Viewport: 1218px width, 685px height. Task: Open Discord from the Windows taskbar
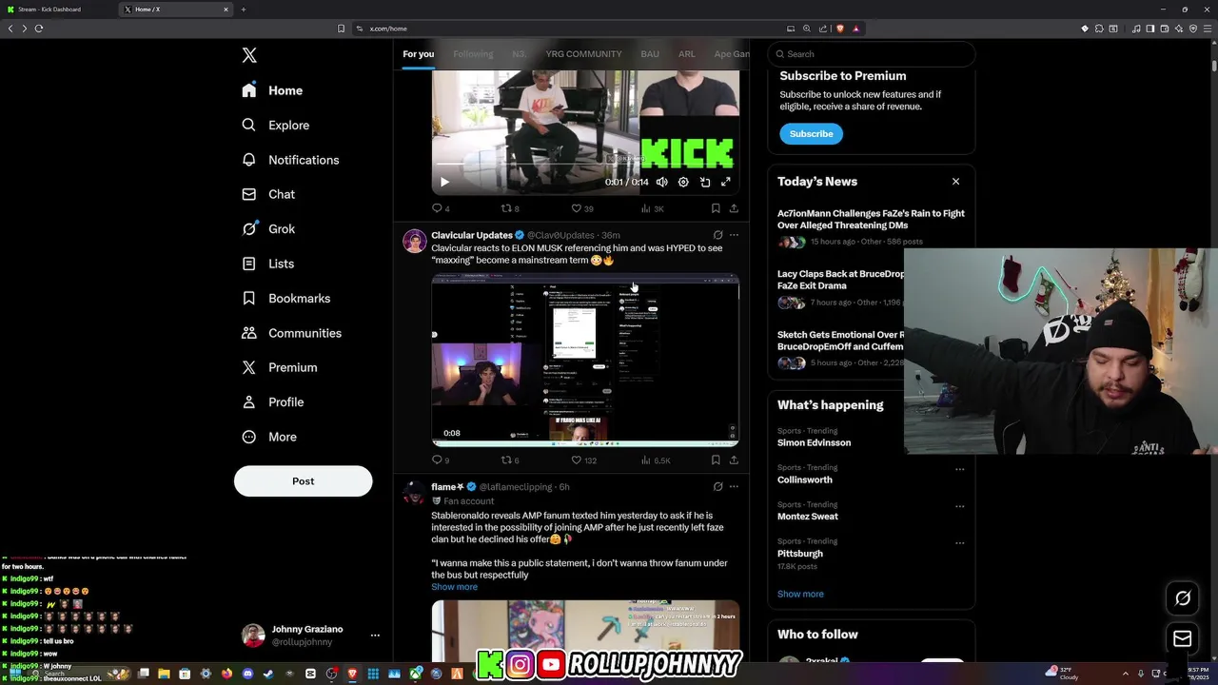[x=247, y=675]
